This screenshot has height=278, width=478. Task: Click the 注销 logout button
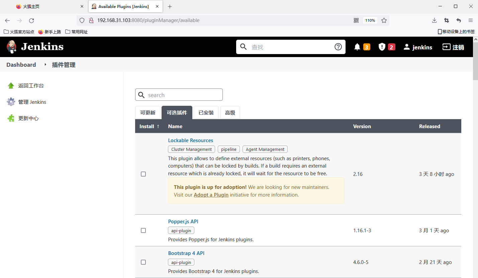point(453,47)
